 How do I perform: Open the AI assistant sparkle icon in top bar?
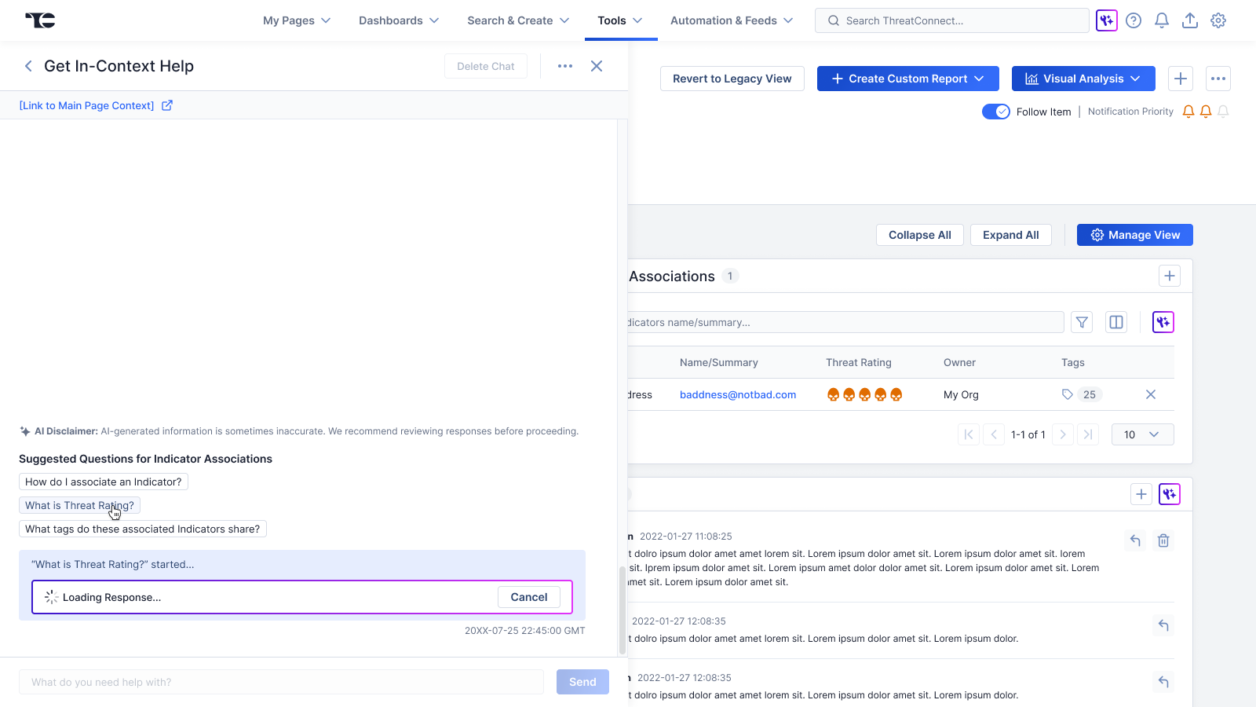tap(1106, 20)
